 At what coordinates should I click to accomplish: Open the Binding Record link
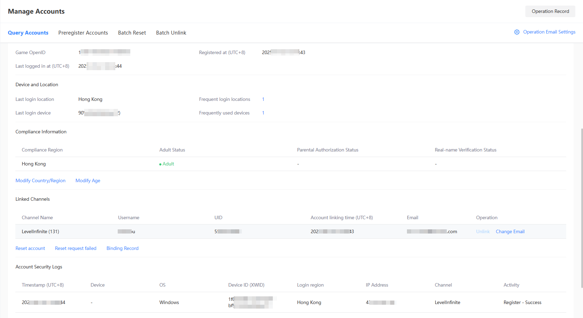click(x=122, y=248)
